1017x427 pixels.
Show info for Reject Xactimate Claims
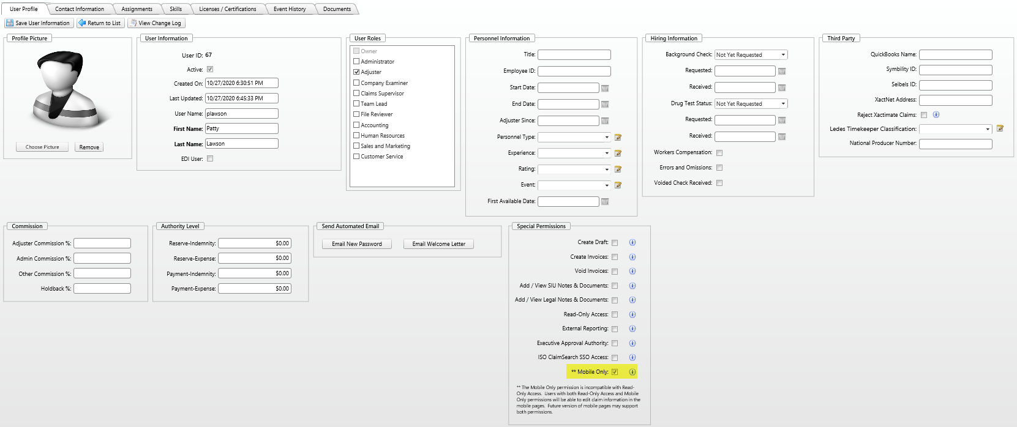coord(936,114)
